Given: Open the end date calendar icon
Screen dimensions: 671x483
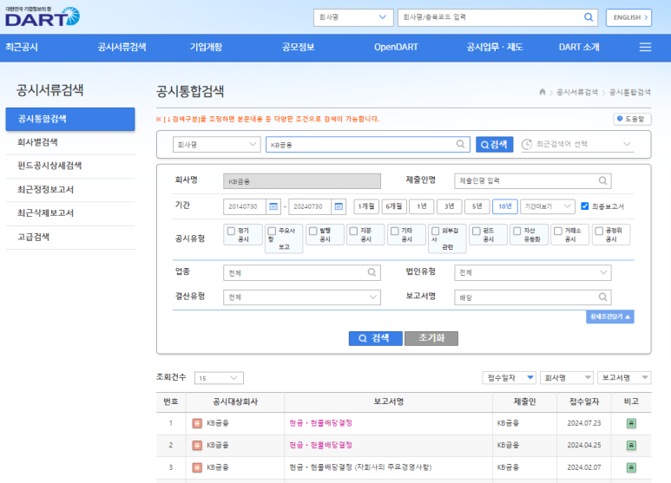Looking at the screenshot, I should click(339, 206).
